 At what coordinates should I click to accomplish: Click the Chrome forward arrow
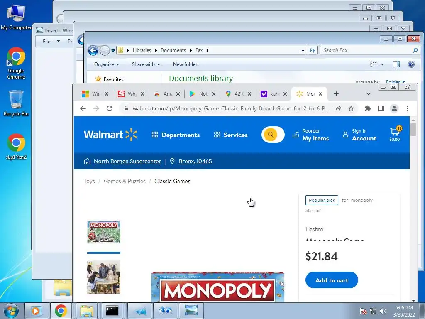click(96, 108)
